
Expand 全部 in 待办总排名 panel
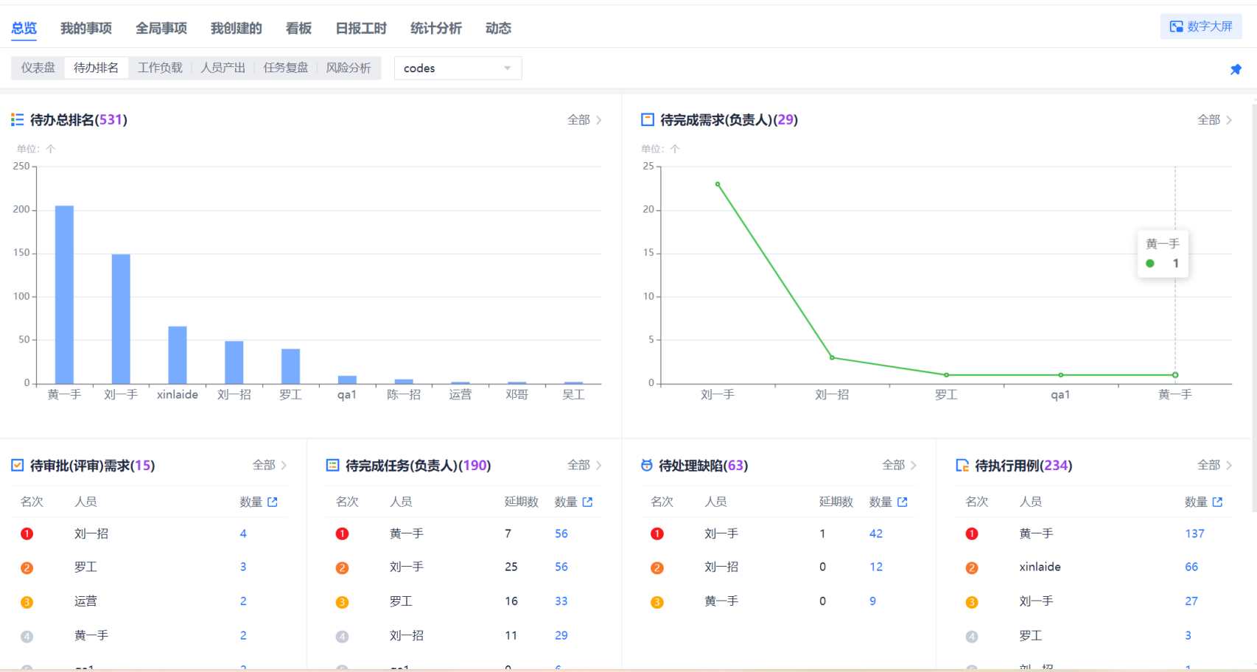point(584,119)
